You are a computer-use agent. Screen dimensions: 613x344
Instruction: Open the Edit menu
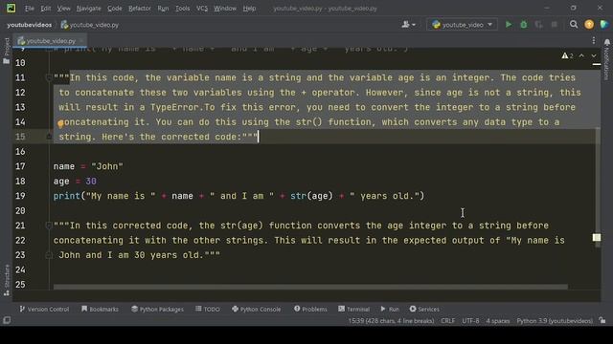46,9
